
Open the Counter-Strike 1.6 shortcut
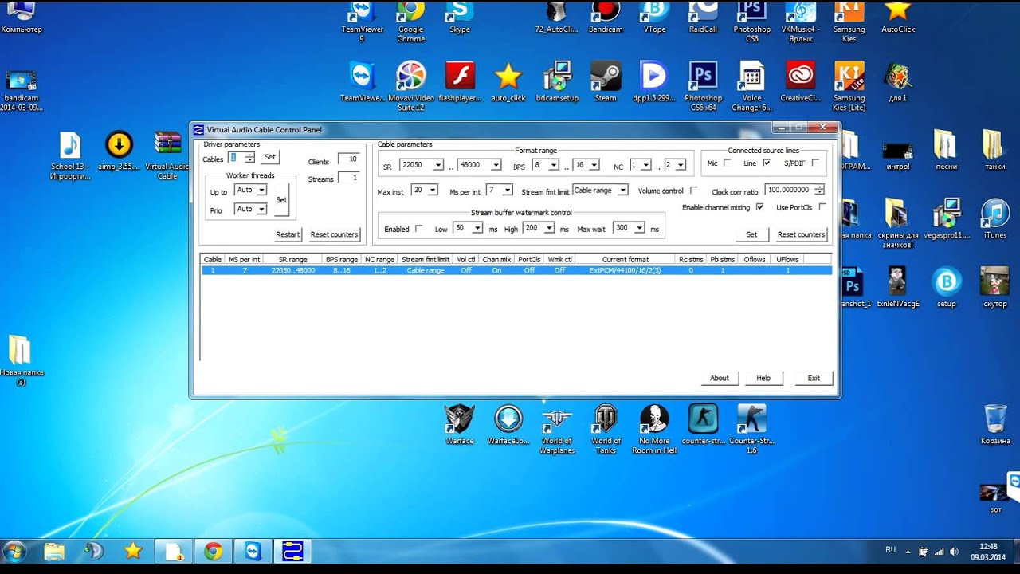pyautogui.click(x=752, y=429)
